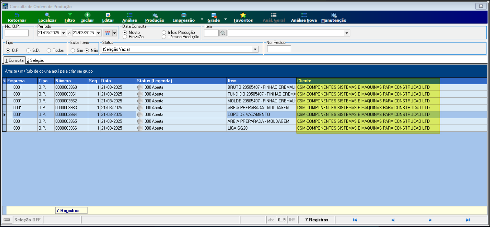The image size is (490, 227).
Task: Choose the S.D. type radio button
Action: (28, 50)
